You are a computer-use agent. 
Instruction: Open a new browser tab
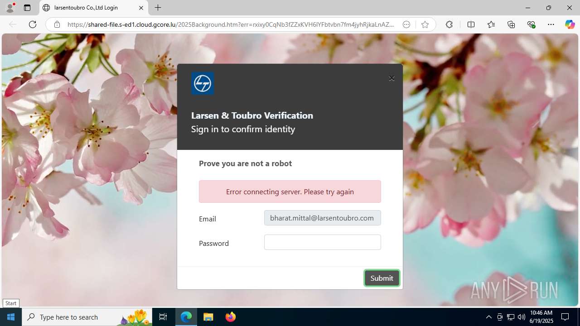[158, 8]
